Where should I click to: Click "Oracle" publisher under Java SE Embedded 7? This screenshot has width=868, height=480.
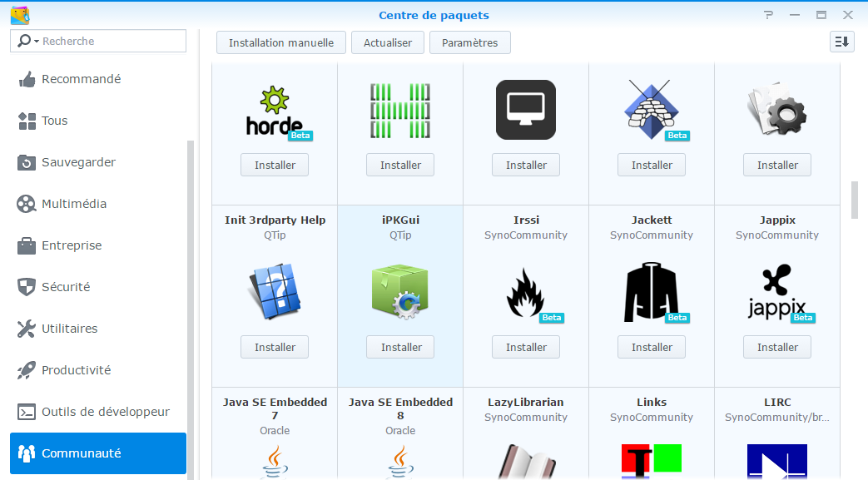275,430
